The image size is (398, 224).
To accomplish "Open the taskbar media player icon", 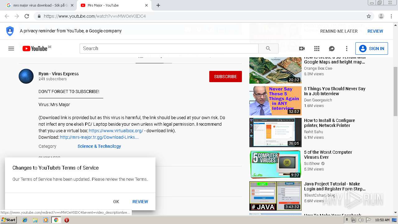I will (46, 220).
